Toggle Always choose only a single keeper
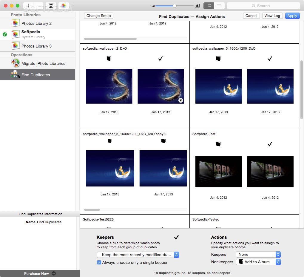304x277 pixels. coord(99,262)
